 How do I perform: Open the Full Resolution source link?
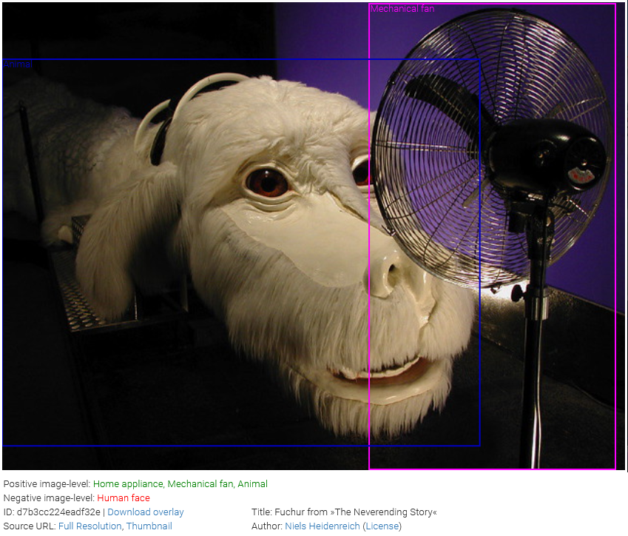tap(90, 526)
